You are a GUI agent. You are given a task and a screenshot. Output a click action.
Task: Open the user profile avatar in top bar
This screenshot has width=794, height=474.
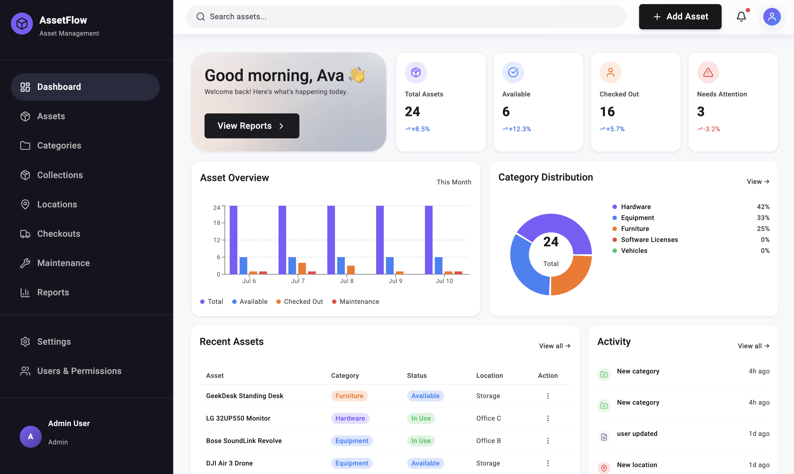(x=772, y=17)
